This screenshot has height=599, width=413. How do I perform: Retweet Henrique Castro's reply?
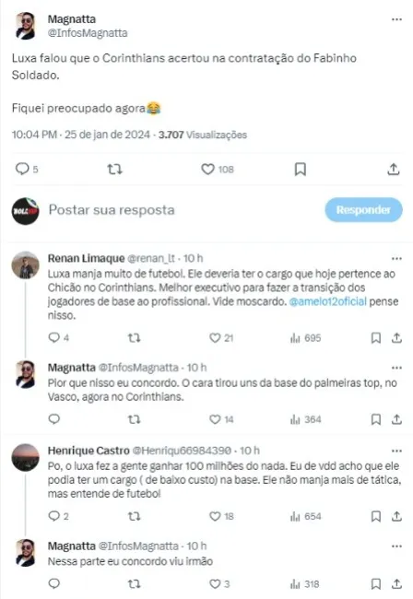pyautogui.click(x=134, y=516)
